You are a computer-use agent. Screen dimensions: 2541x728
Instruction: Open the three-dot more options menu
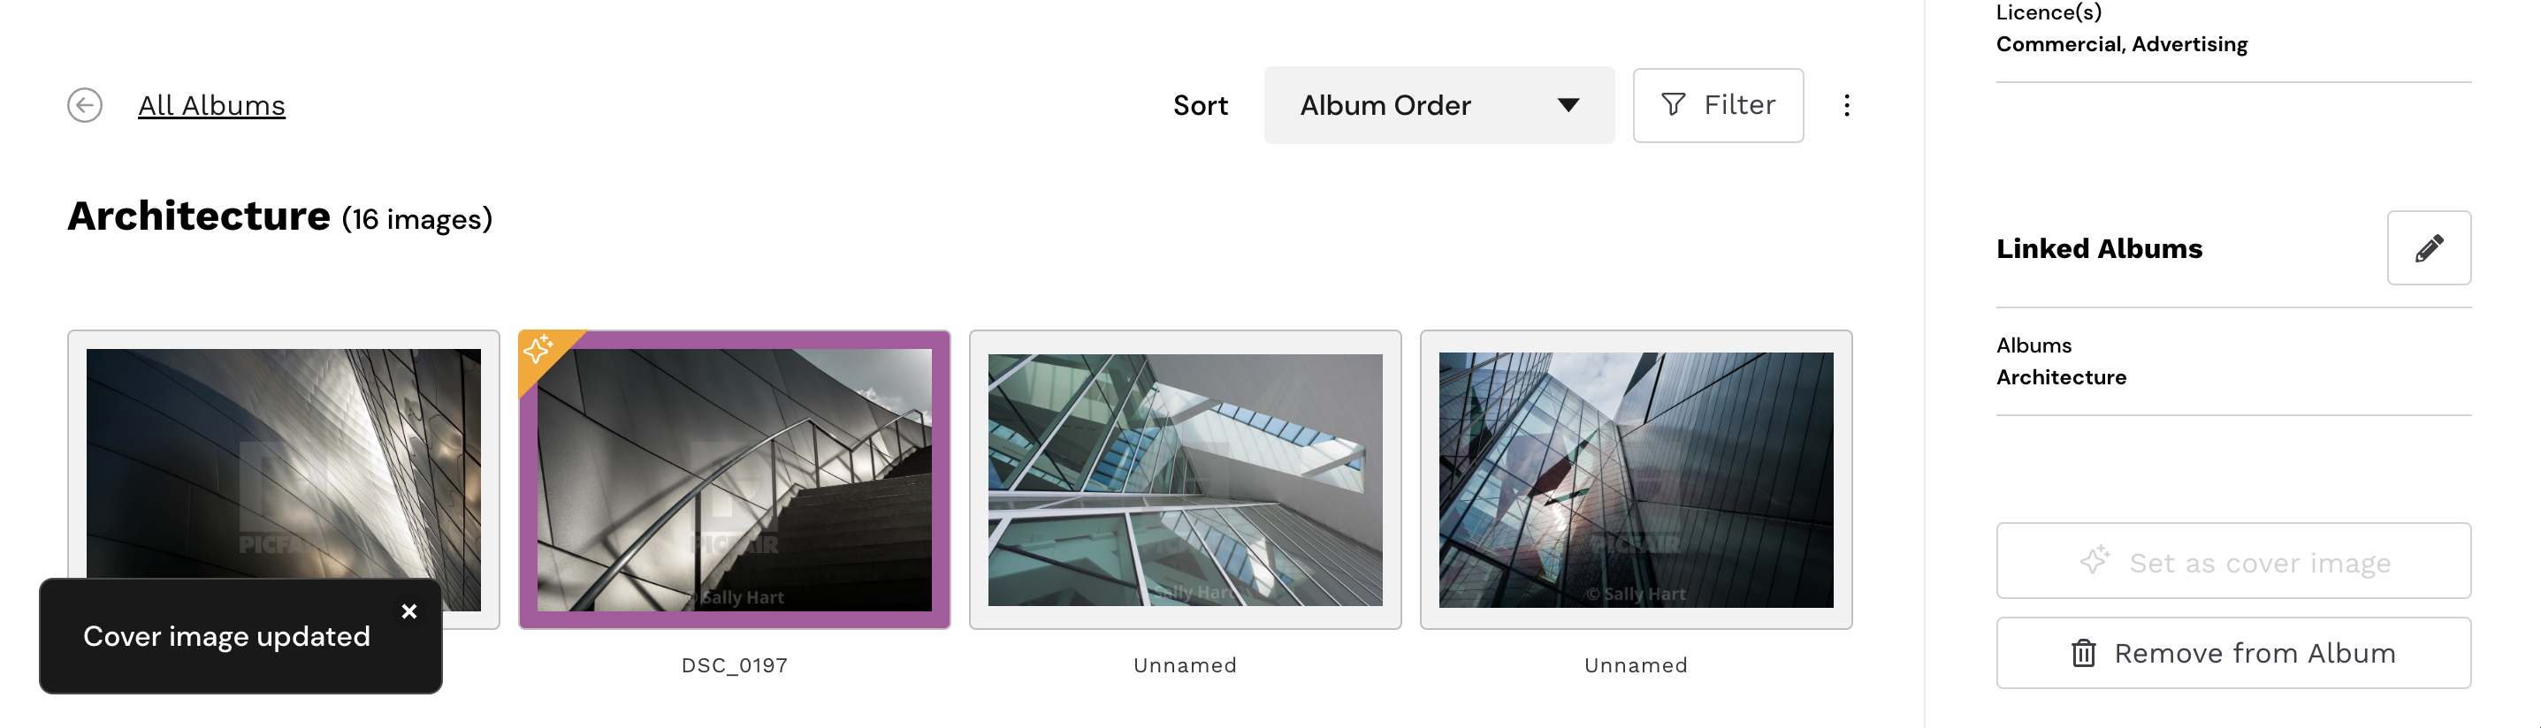[x=1847, y=105]
